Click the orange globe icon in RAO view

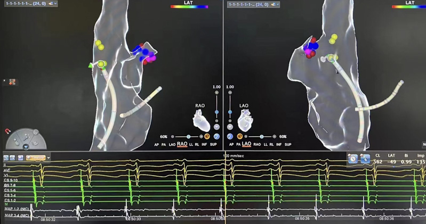click(207, 137)
